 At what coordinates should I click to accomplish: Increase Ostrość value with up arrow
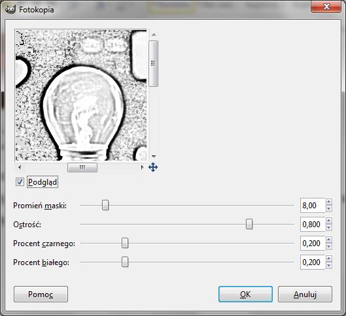(329, 221)
